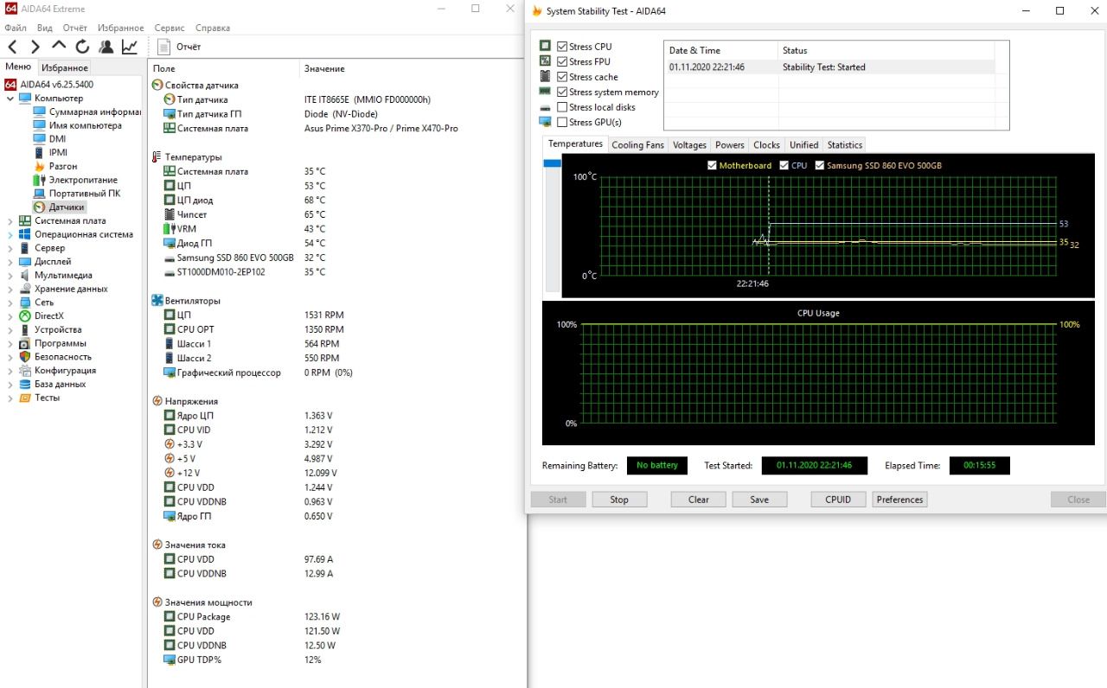This screenshot has height=688, width=1107.
Task: Click the Поле column header
Action: [223, 68]
